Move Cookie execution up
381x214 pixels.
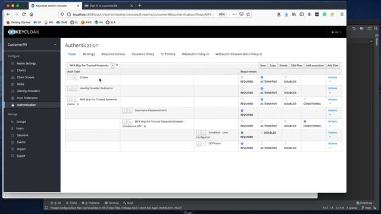coord(70,77)
